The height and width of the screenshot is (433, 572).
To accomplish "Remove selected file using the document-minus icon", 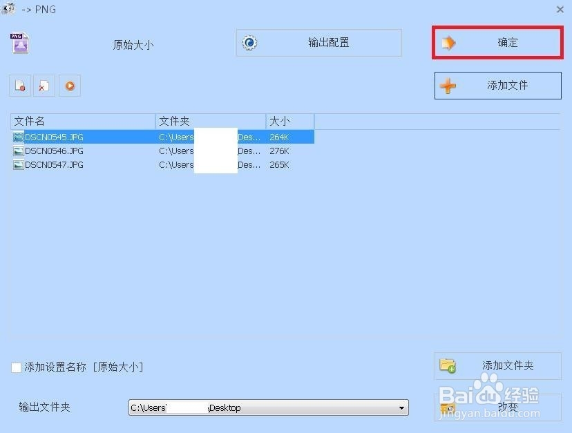I will tap(19, 85).
